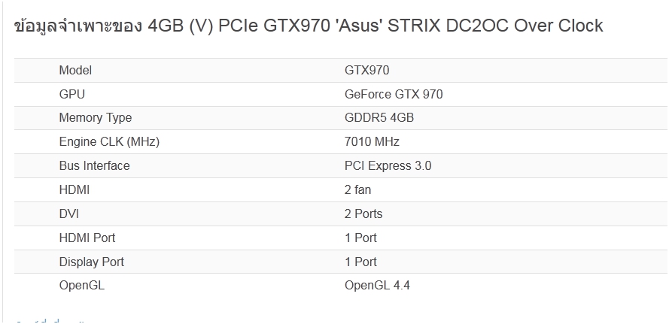Click the "GPU" row label

point(72,95)
